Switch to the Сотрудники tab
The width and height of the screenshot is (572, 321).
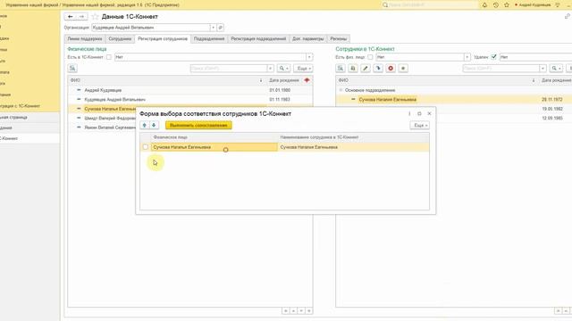pyautogui.click(x=120, y=39)
